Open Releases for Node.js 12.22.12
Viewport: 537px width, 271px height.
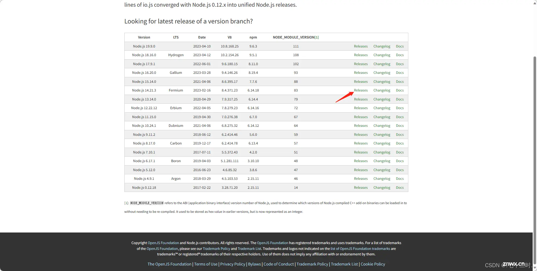tap(361, 108)
